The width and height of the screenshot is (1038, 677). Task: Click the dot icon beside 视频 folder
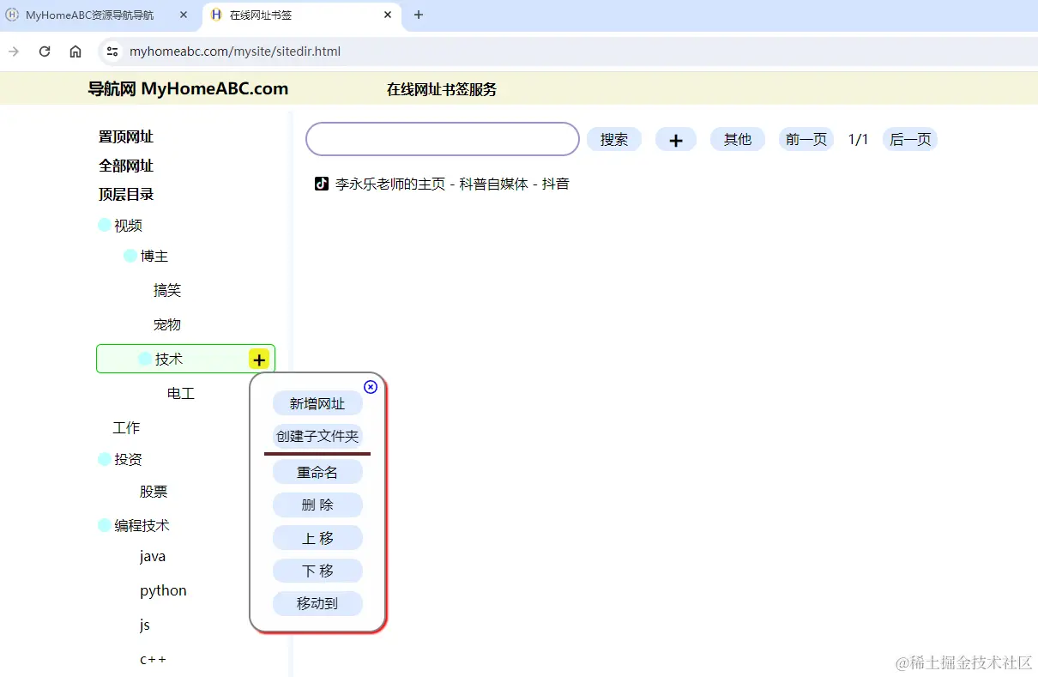point(103,223)
